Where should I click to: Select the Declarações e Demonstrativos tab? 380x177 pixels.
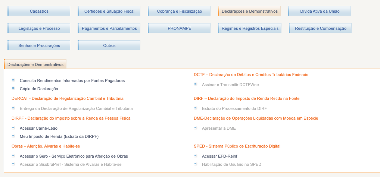point(35,64)
